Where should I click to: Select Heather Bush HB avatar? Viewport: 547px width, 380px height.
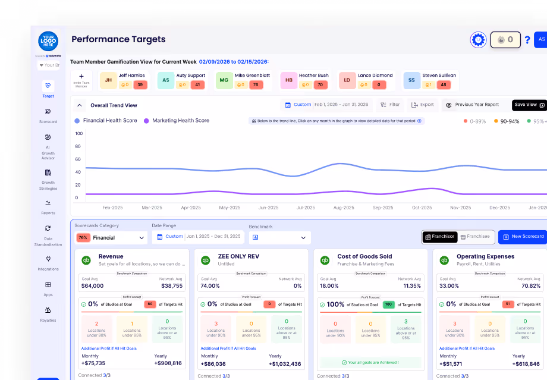289,80
